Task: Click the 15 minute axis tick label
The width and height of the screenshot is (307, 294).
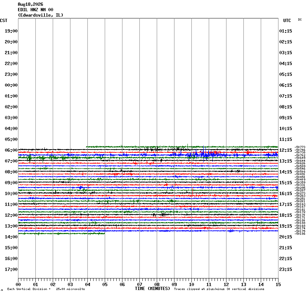Action: (278, 285)
